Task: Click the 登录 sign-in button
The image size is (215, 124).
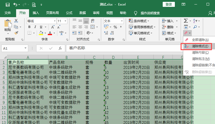Action: coord(169,4)
